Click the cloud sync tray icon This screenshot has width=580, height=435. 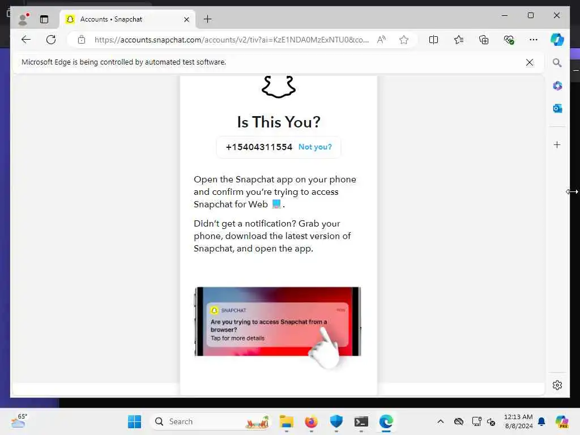[459, 421]
